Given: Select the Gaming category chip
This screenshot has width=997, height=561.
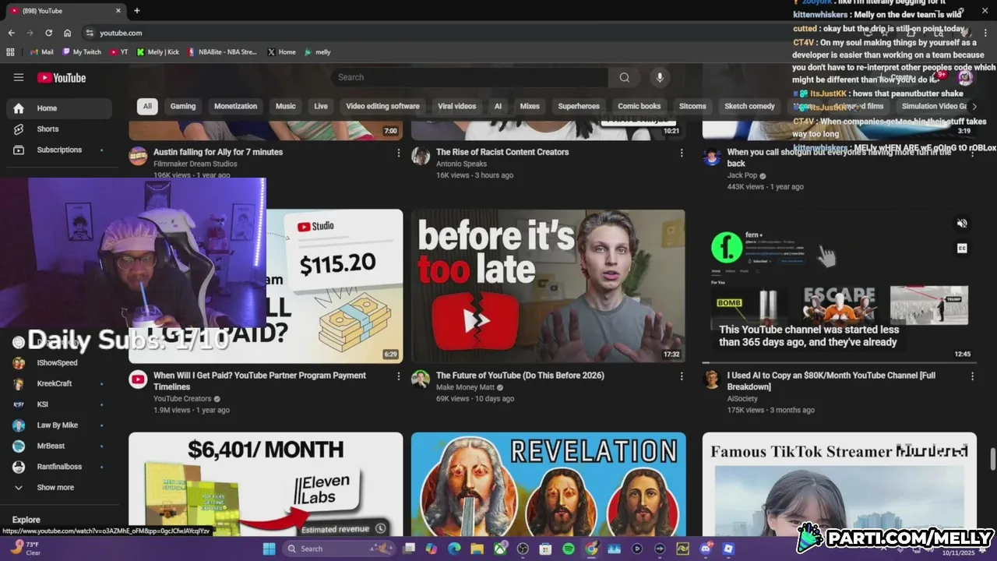Looking at the screenshot, I should [183, 106].
